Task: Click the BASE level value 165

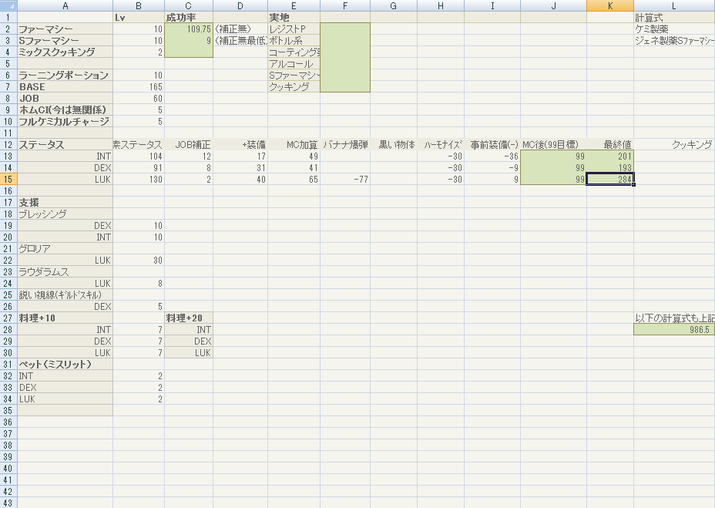Action: 138,86
